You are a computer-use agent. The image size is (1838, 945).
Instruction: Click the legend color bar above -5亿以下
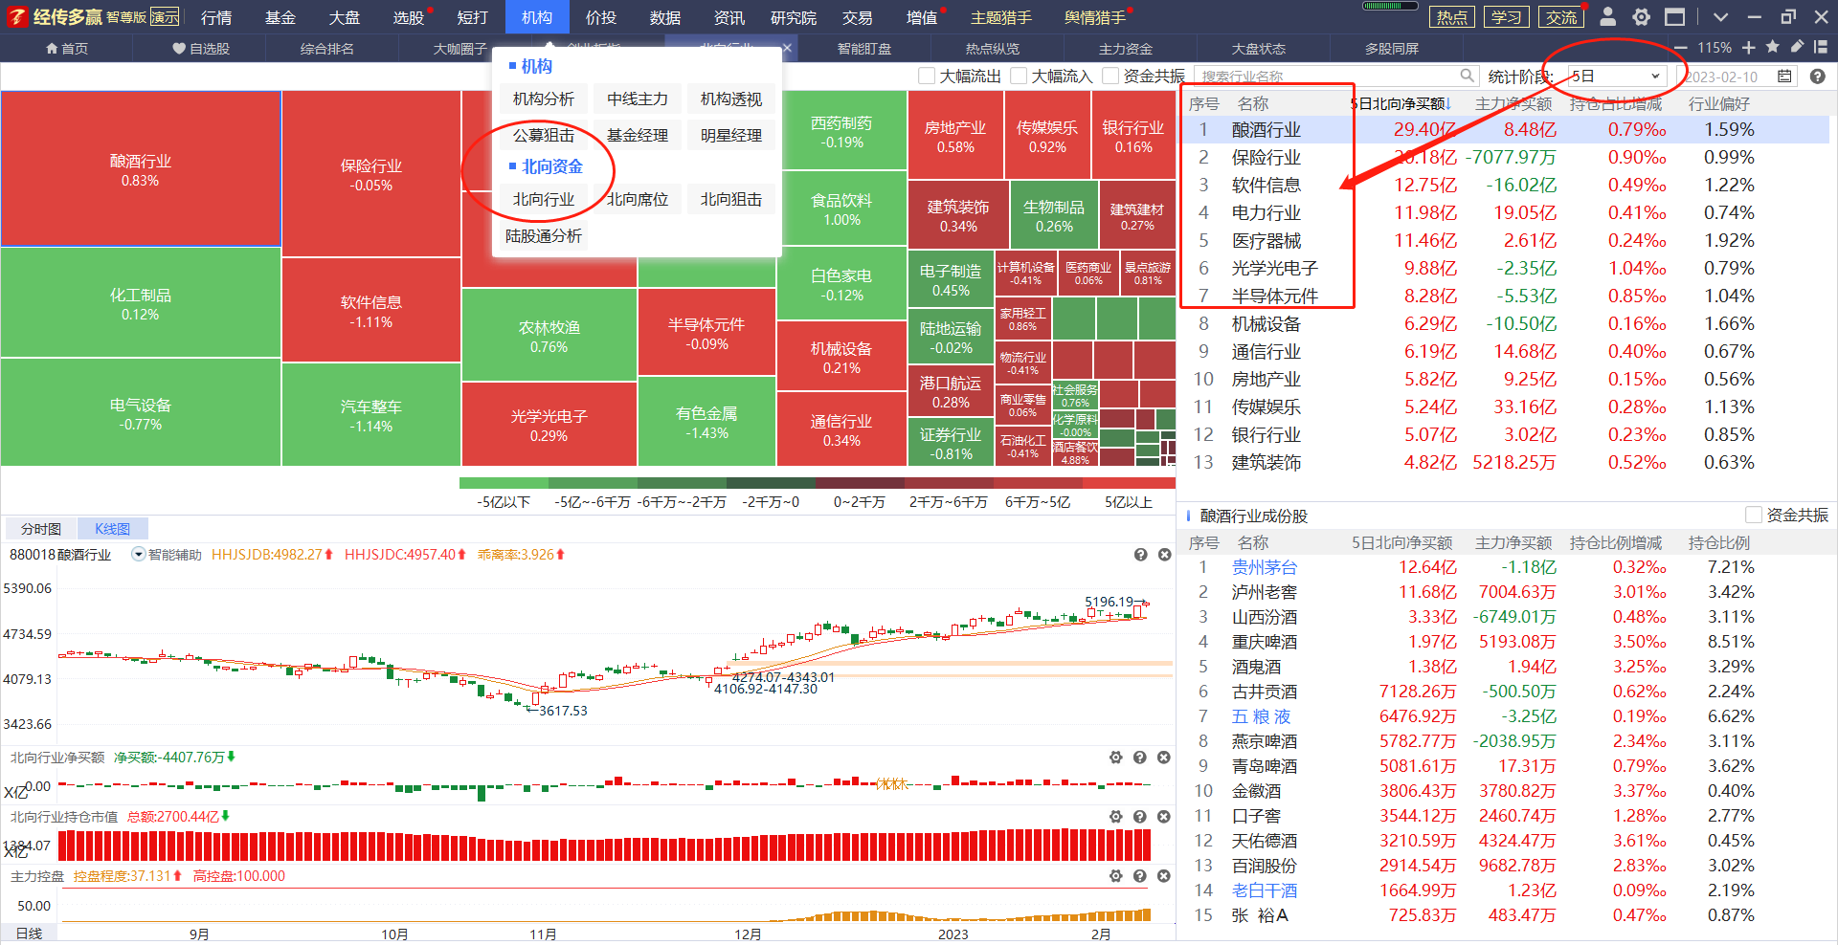tap(504, 483)
